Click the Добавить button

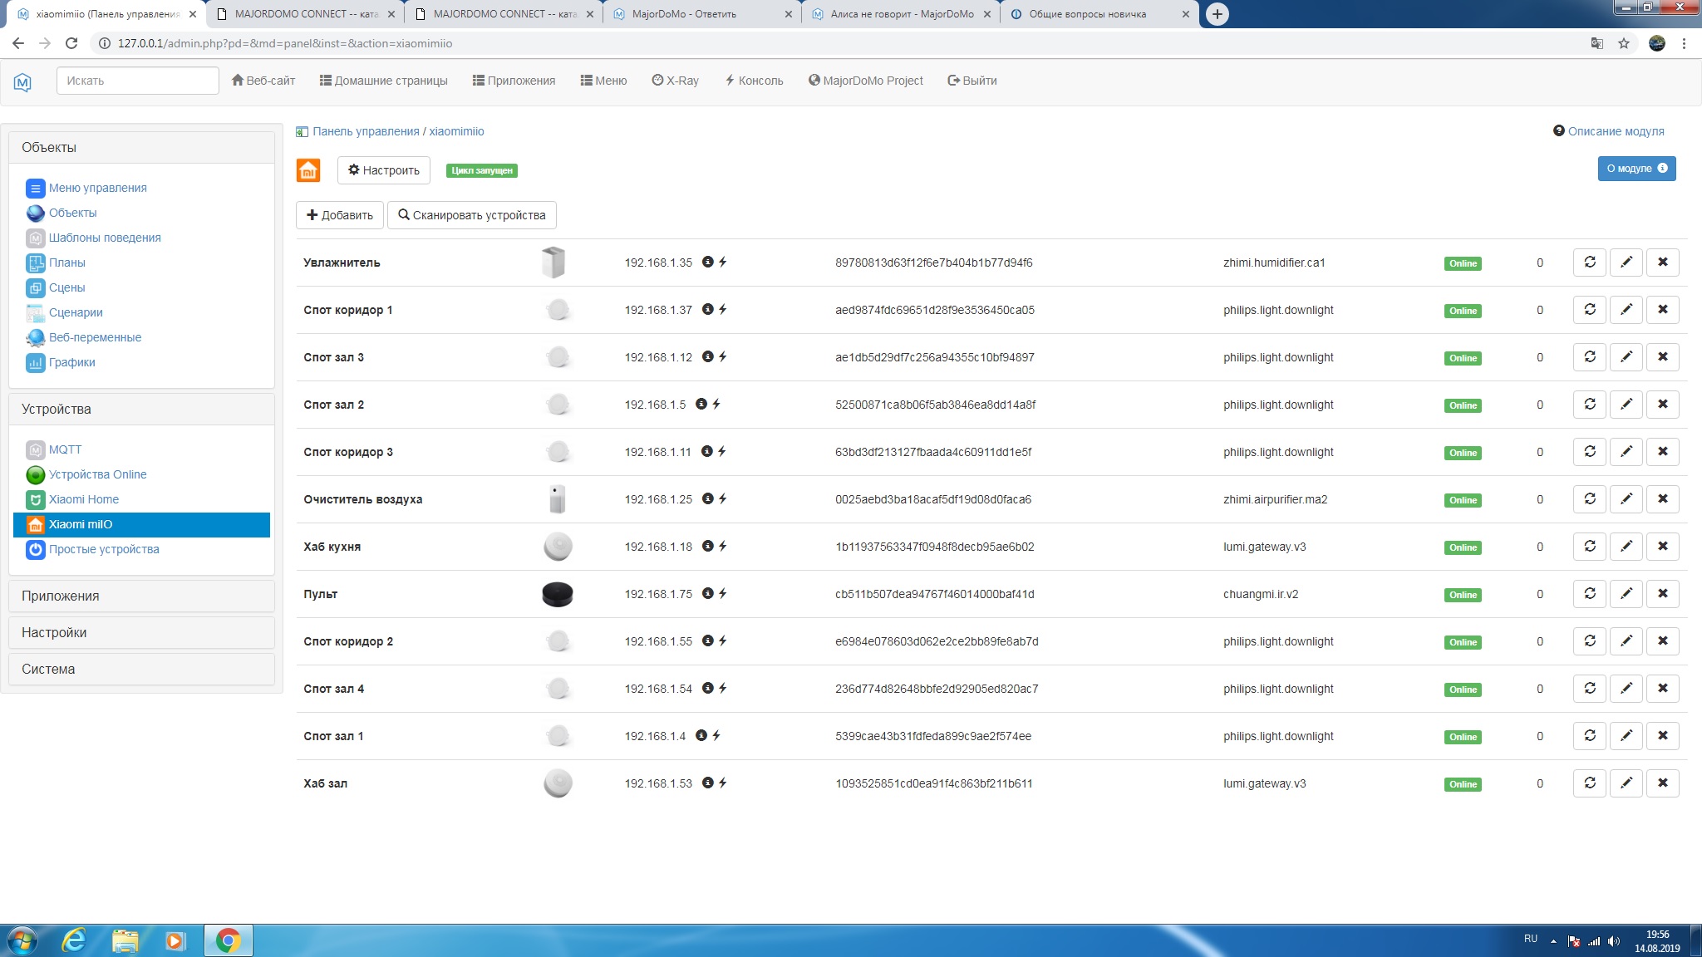pos(339,215)
